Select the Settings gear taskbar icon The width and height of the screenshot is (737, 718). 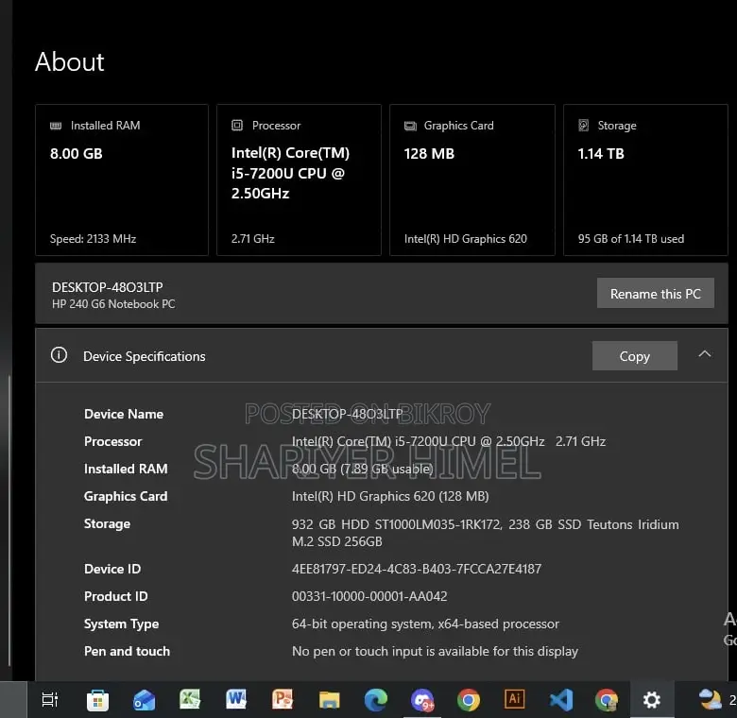point(651,700)
